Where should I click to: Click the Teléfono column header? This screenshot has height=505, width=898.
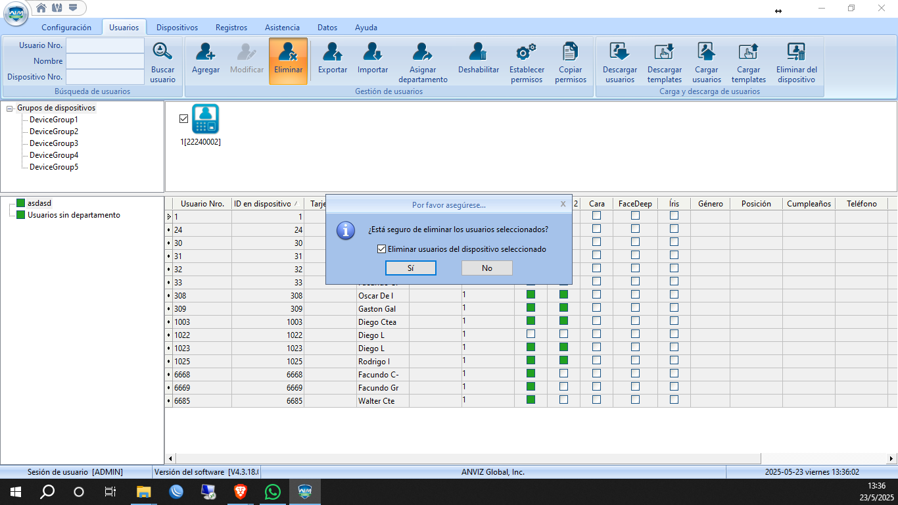pos(862,204)
